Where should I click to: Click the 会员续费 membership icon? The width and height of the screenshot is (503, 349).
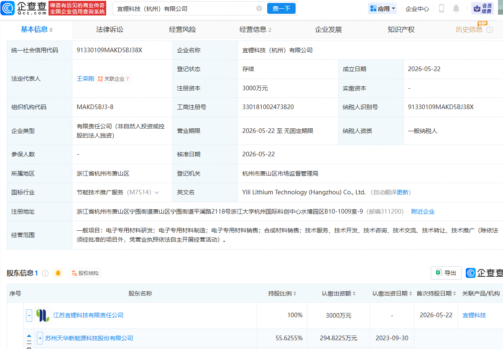(x=482, y=8)
